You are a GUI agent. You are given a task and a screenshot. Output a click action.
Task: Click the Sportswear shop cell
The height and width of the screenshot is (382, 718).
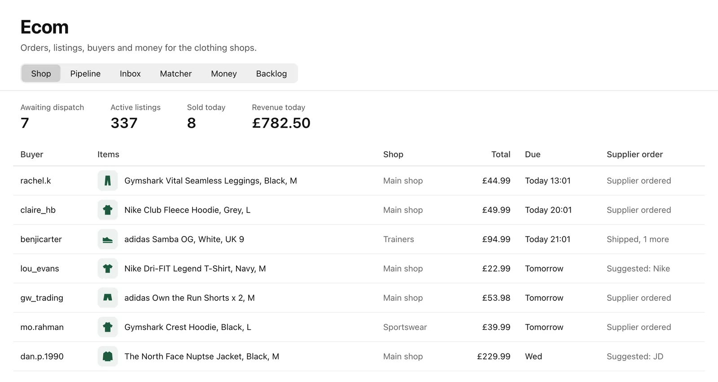click(x=405, y=327)
